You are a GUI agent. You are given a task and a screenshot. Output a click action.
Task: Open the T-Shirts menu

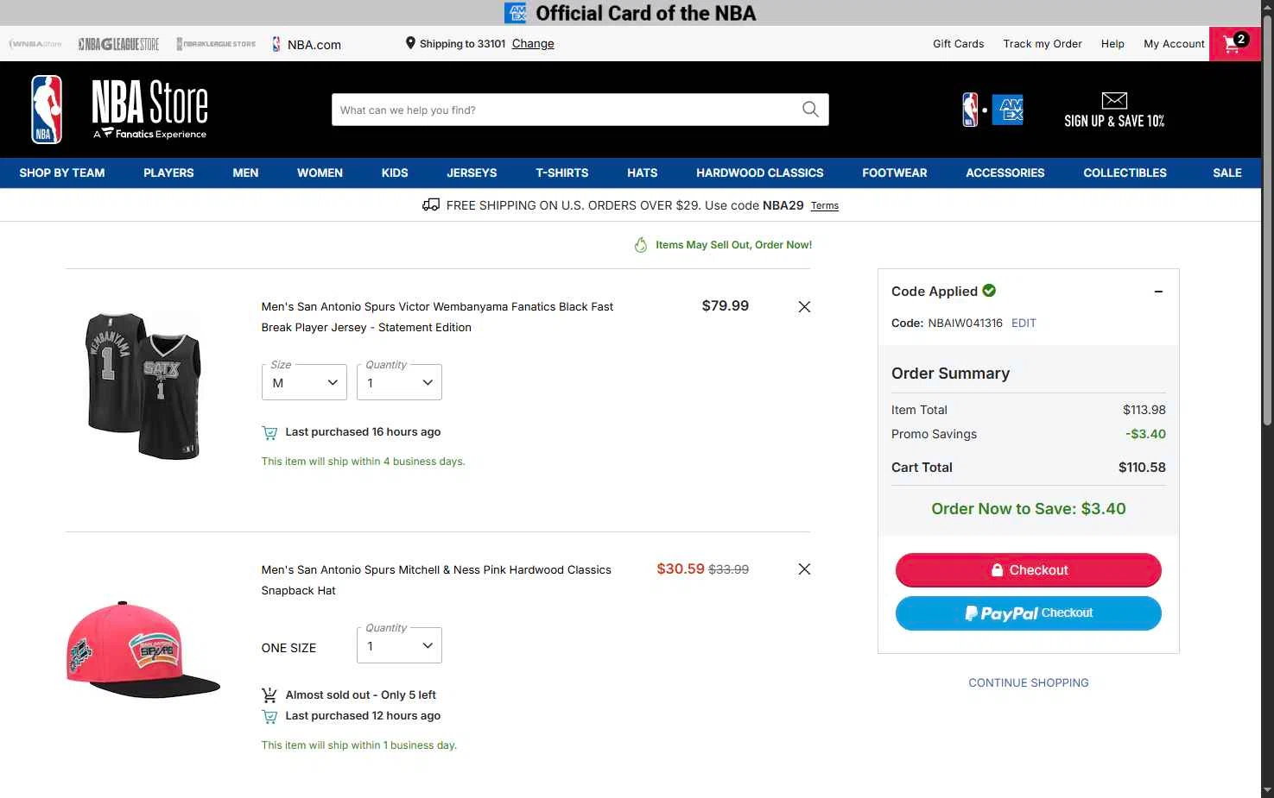click(561, 173)
